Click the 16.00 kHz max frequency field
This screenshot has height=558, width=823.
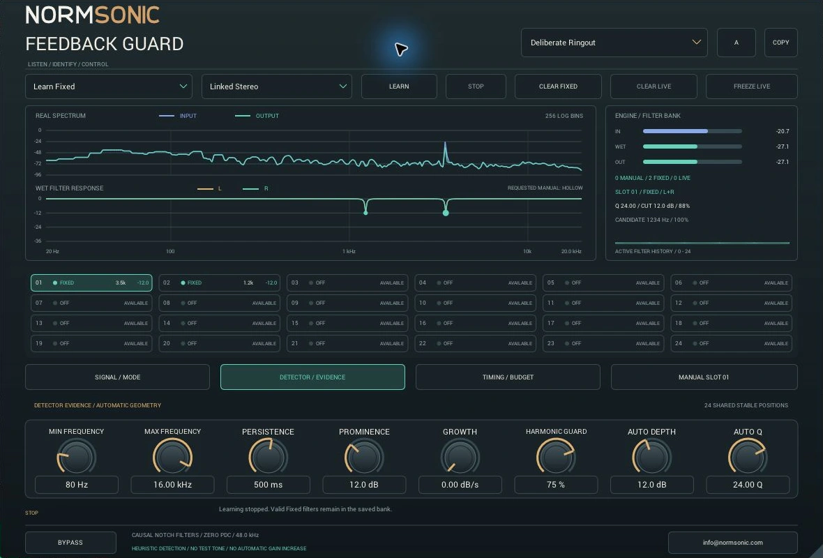[172, 485]
